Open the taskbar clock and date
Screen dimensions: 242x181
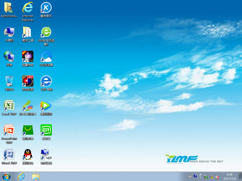coord(230,176)
